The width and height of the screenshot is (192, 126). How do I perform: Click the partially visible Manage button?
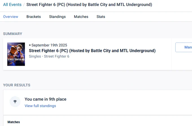(x=184, y=47)
